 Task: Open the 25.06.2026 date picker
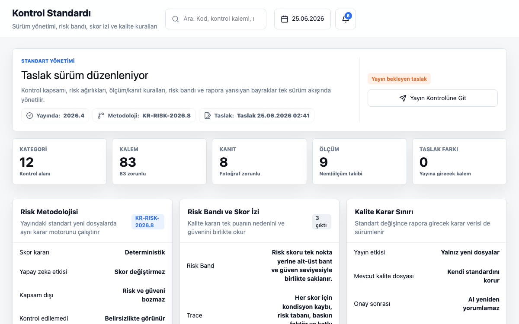(302, 19)
